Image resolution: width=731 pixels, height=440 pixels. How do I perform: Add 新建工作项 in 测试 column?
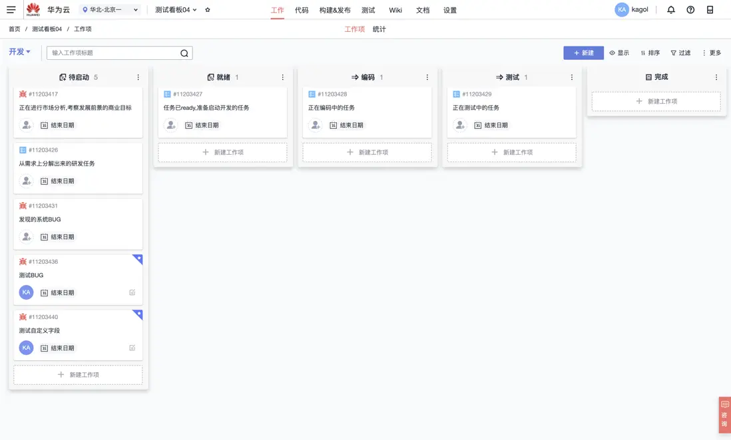512,152
